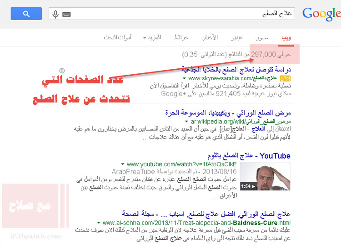Image resolution: width=341 pixels, height=246 pixels.
Task: Open dropdown arrow beside youtube.com URL
Action: (123, 164)
